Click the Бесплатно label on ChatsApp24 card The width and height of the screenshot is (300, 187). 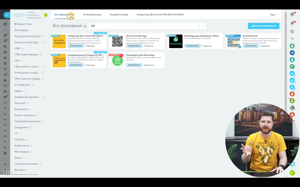coord(149,65)
